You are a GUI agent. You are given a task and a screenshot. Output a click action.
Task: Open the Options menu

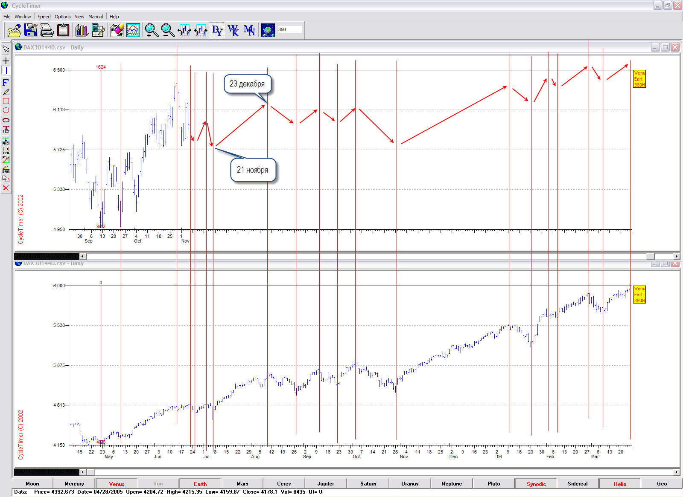click(x=63, y=17)
